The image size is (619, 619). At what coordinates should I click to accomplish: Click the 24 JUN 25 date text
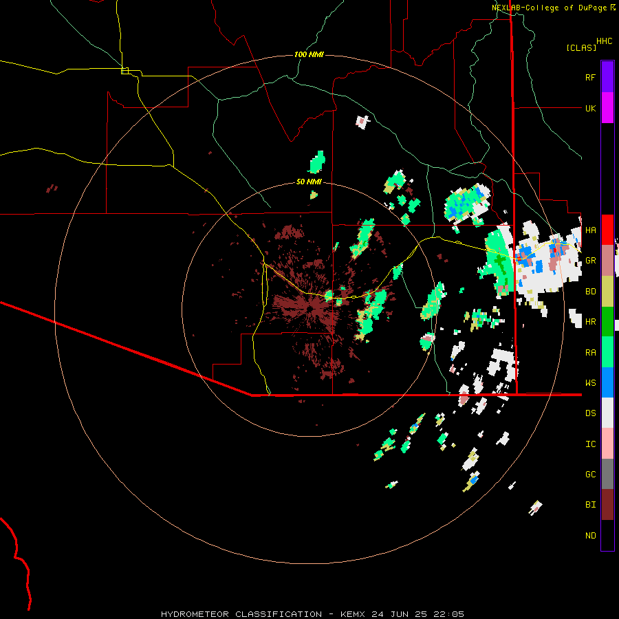pyautogui.click(x=400, y=614)
